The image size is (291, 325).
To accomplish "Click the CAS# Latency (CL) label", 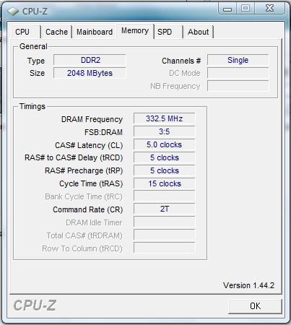I will (89, 145).
